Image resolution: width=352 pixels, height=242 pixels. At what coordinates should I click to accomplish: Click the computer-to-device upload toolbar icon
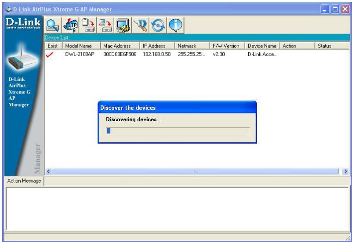coord(105,25)
